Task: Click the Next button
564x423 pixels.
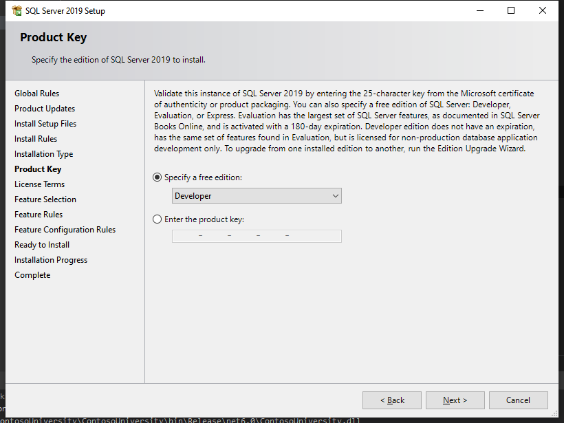Action: (x=455, y=400)
